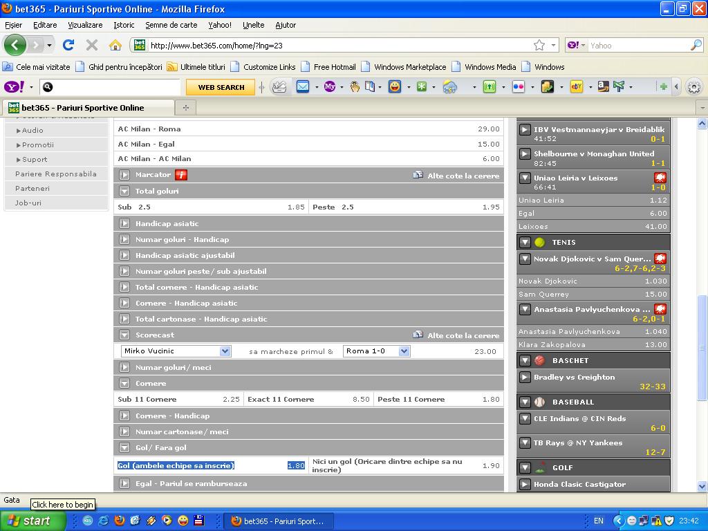
Task: Open the Job-uri sidebar link
Action: coord(28,203)
